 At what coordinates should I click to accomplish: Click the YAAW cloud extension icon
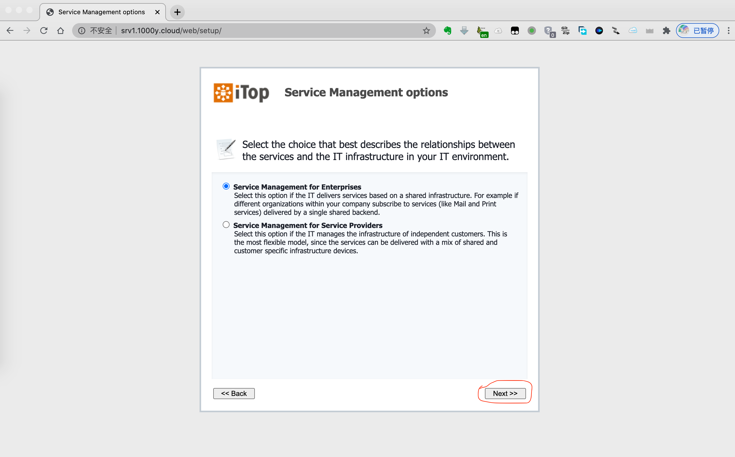[633, 31]
